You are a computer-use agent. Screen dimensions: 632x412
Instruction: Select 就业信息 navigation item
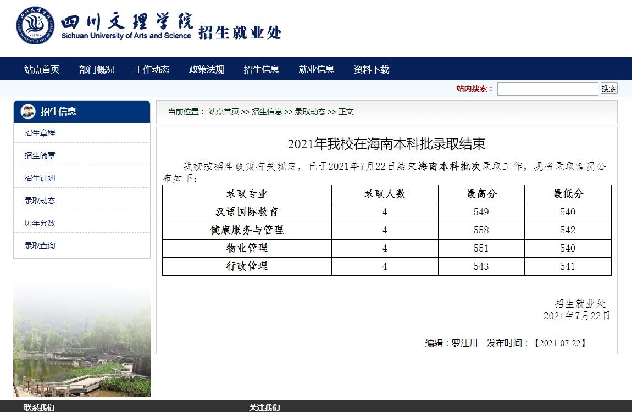click(x=317, y=69)
